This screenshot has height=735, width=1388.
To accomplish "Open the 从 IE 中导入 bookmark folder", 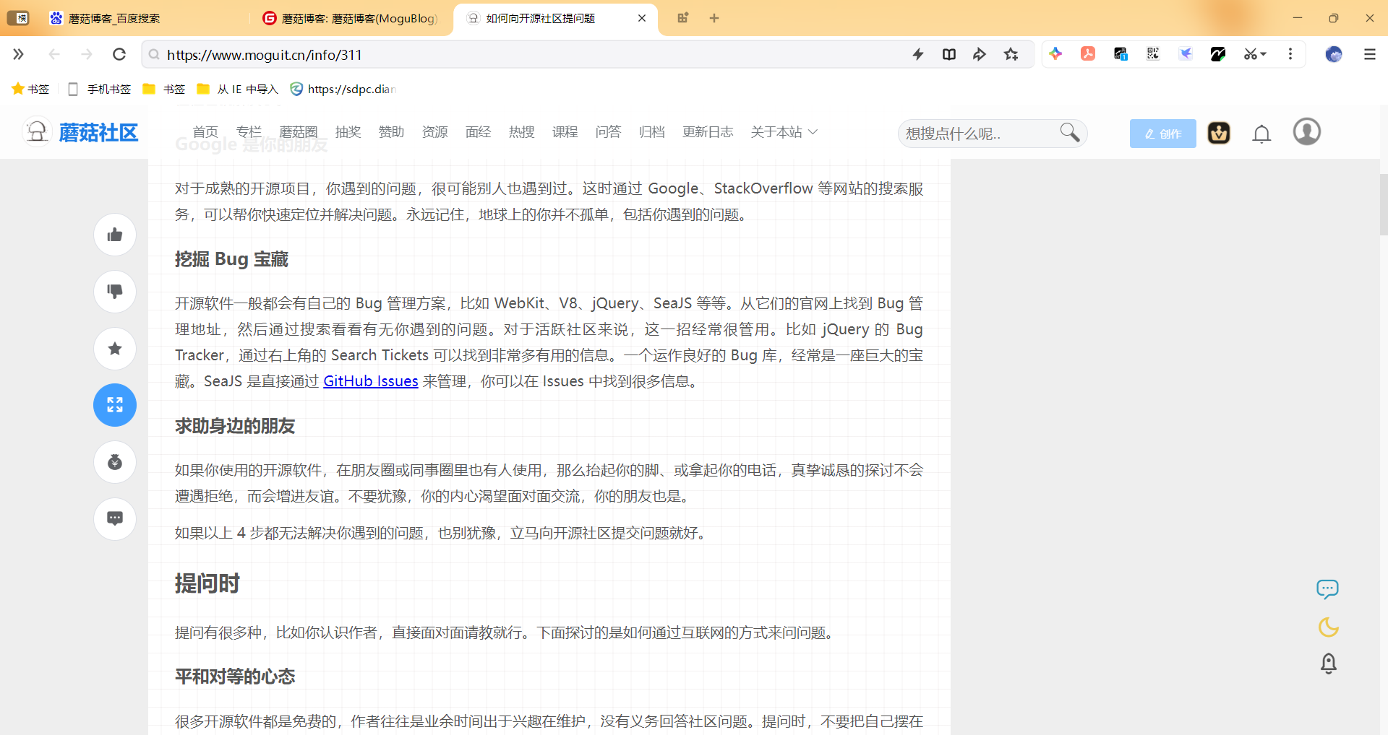I will coord(238,89).
